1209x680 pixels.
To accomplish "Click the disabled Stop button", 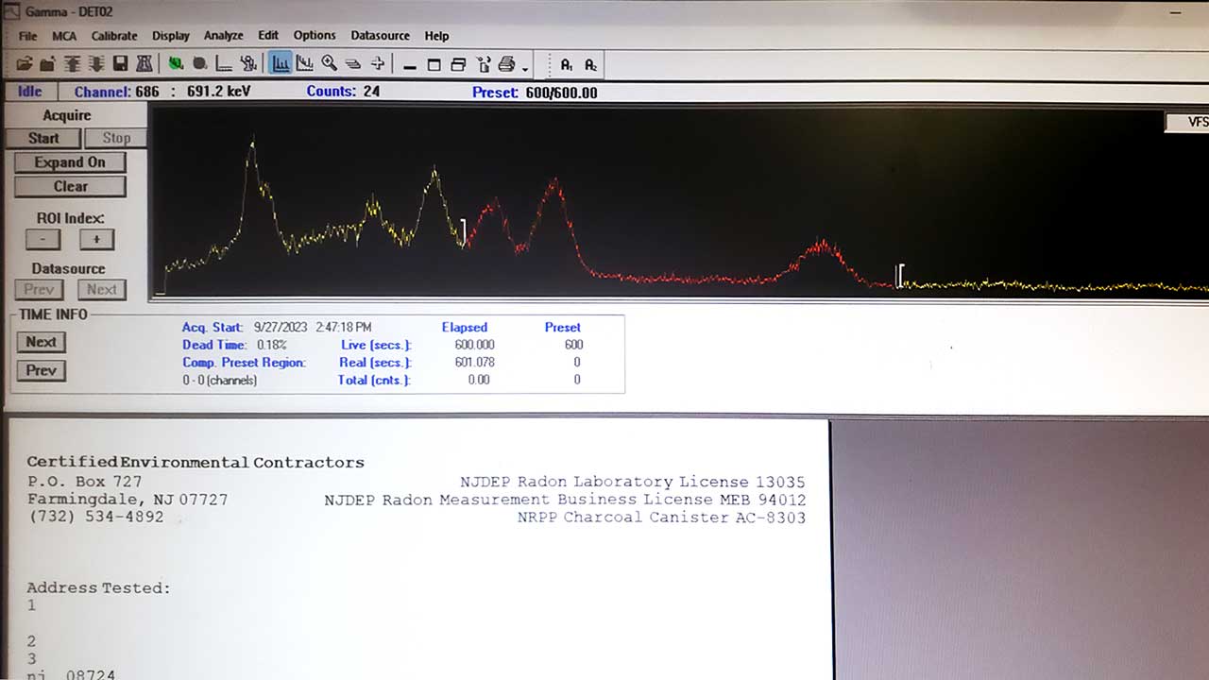I will (116, 138).
